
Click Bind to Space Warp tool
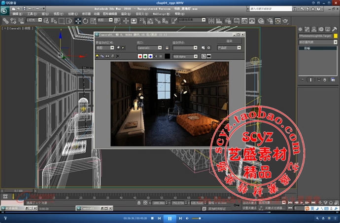click(21, 21)
